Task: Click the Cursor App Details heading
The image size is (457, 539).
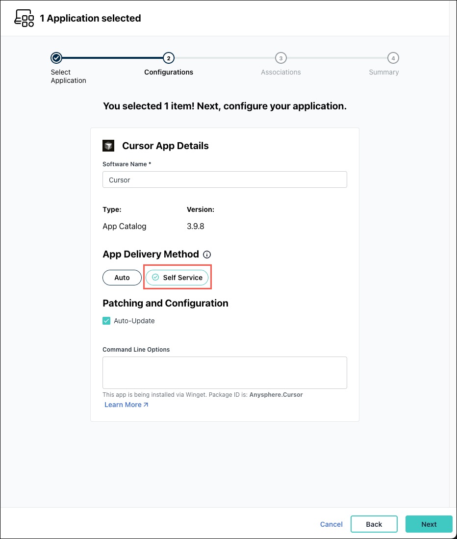Action: [165, 146]
